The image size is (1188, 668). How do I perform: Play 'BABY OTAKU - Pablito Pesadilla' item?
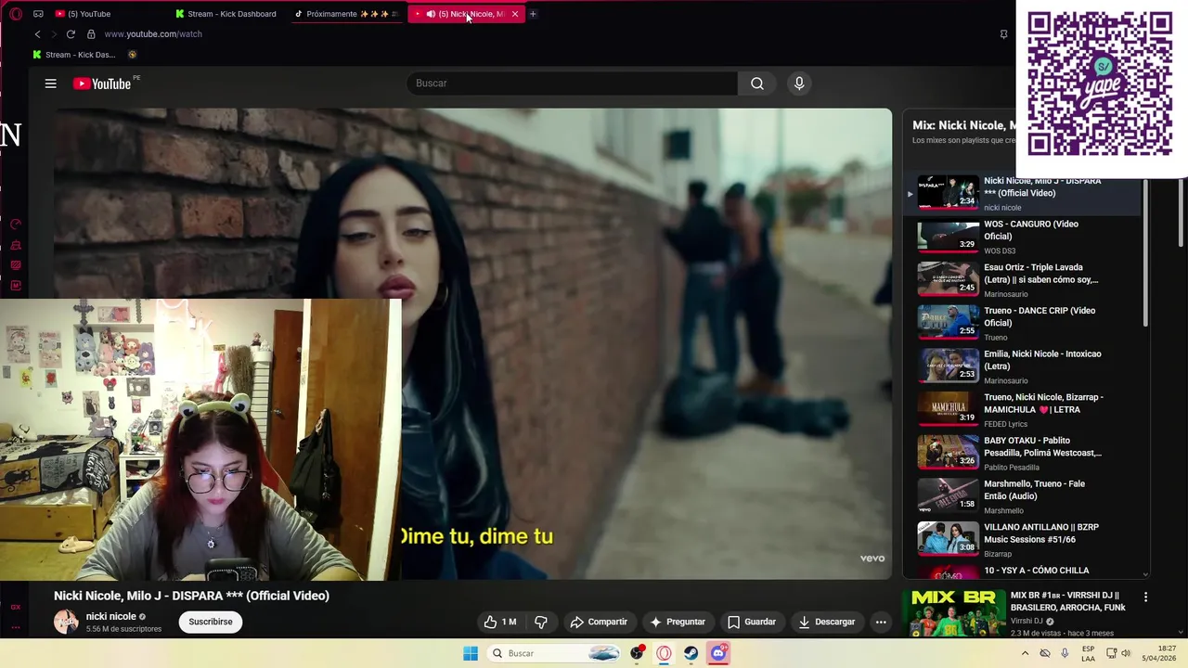[x=1021, y=454]
